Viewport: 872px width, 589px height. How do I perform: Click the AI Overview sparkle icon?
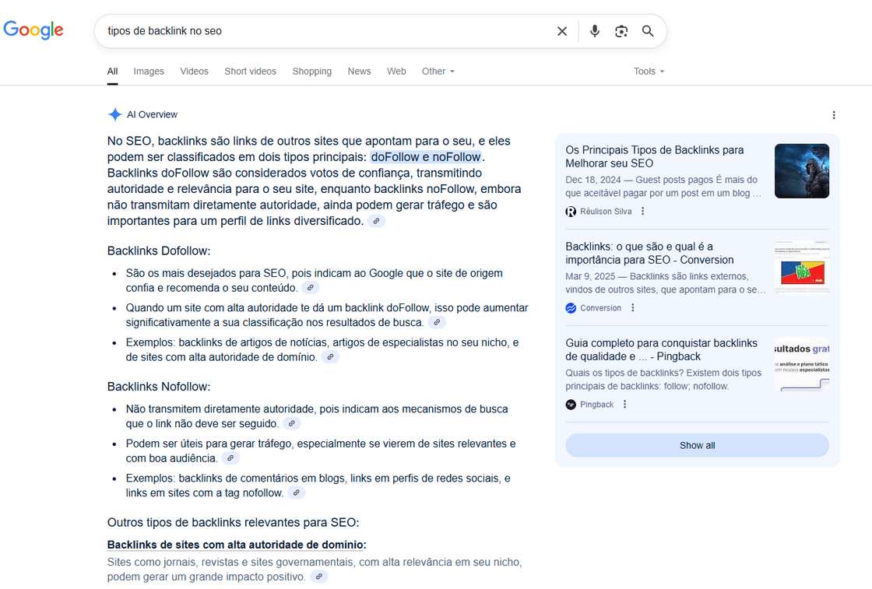coord(115,114)
